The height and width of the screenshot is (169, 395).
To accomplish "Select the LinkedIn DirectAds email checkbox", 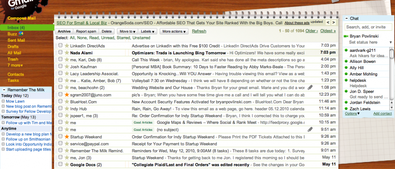I will pyautogui.click(x=61, y=46).
